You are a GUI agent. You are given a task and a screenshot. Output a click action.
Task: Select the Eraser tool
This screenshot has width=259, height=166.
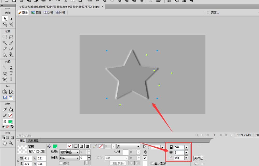pos(11,49)
